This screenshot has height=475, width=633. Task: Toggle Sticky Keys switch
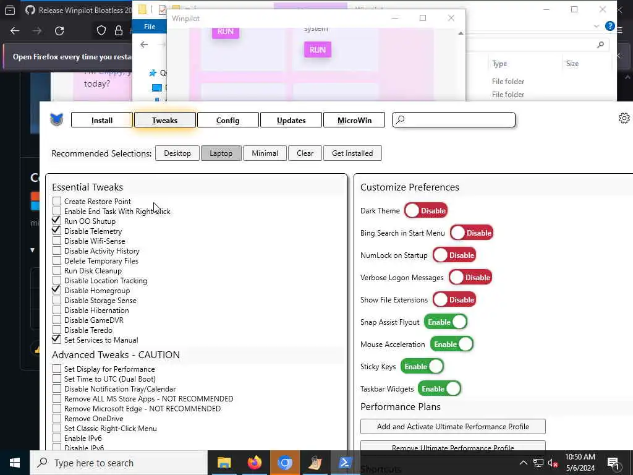(422, 366)
